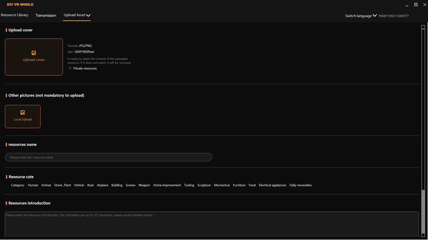
Task: Select the Animal category
Action: coord(46,185)
